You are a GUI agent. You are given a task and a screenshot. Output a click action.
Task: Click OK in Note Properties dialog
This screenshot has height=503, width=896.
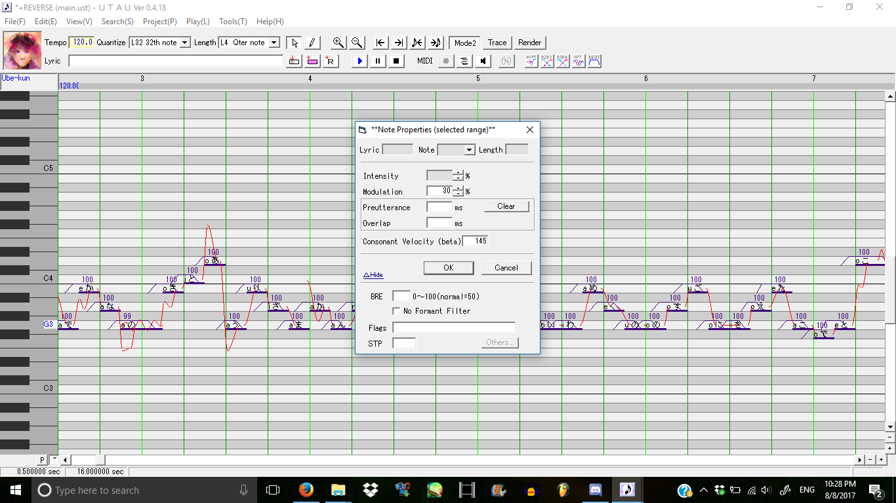point(449,268)
